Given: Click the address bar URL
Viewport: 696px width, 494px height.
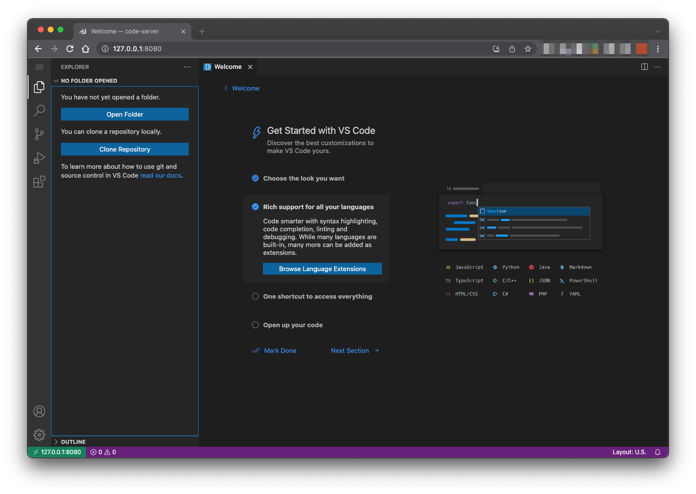Looking at the screenshot, I should click(137, 49).
